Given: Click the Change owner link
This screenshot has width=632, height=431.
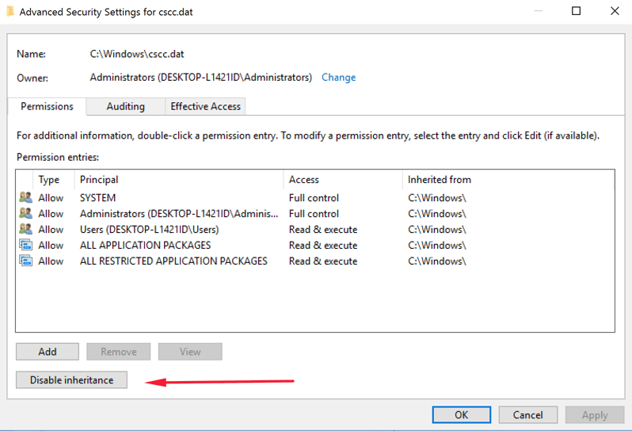Looking at the screenshot, I should 338,78.
